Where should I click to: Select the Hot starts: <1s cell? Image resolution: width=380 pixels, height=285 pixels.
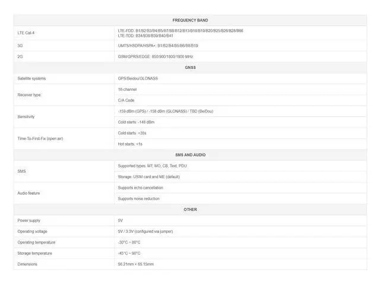pos(130,144)
